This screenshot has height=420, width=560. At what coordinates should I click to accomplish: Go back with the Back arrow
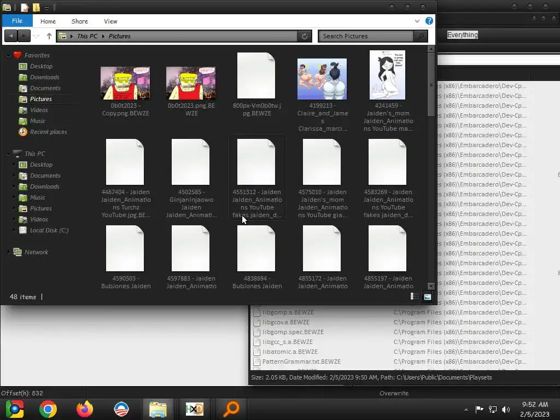pyautogui.click(x=11, y=36)
